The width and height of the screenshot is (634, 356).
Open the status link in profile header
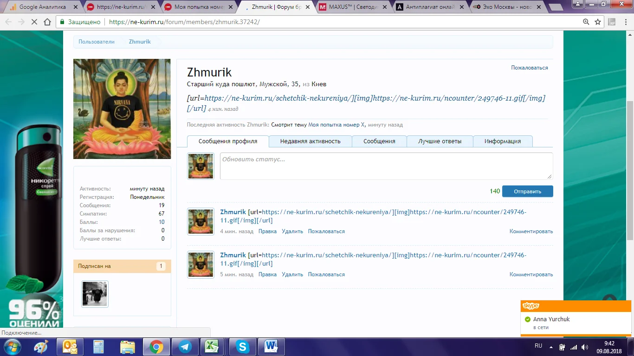[366, 103]
